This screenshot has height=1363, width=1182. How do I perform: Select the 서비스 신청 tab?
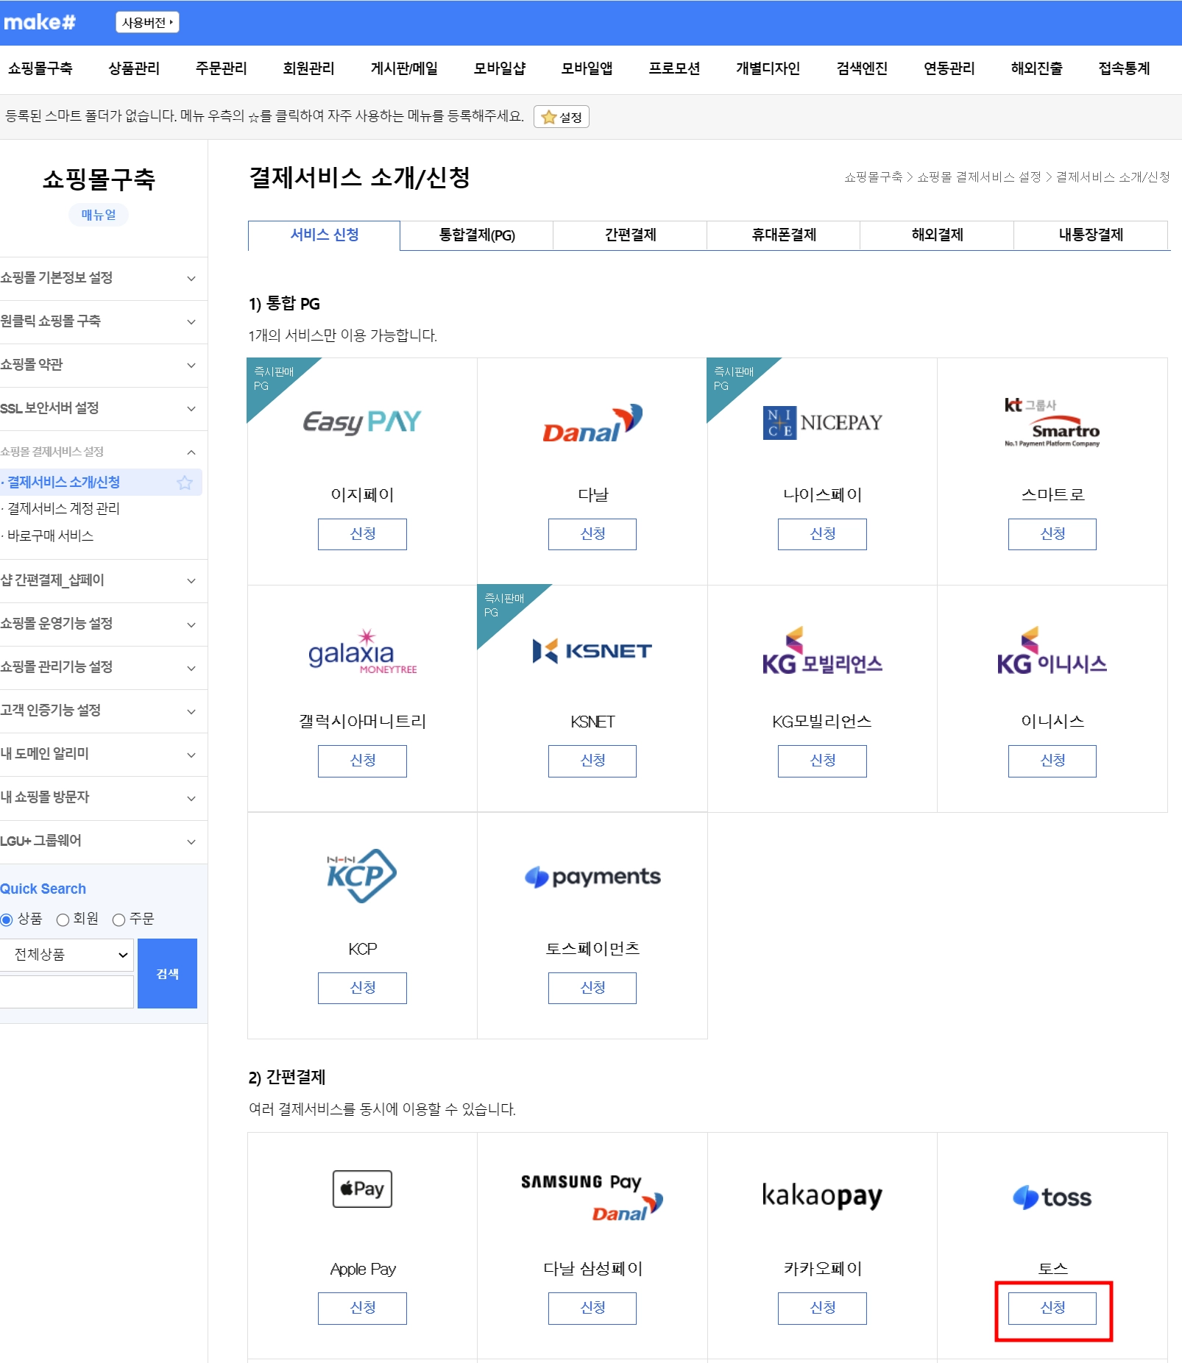pos(324,235)
